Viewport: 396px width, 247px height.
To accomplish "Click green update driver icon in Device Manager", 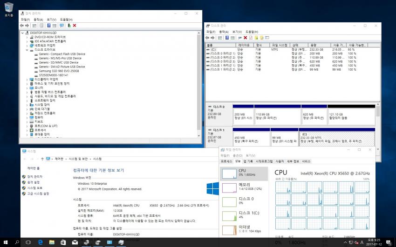I will (x=69, y=26).
